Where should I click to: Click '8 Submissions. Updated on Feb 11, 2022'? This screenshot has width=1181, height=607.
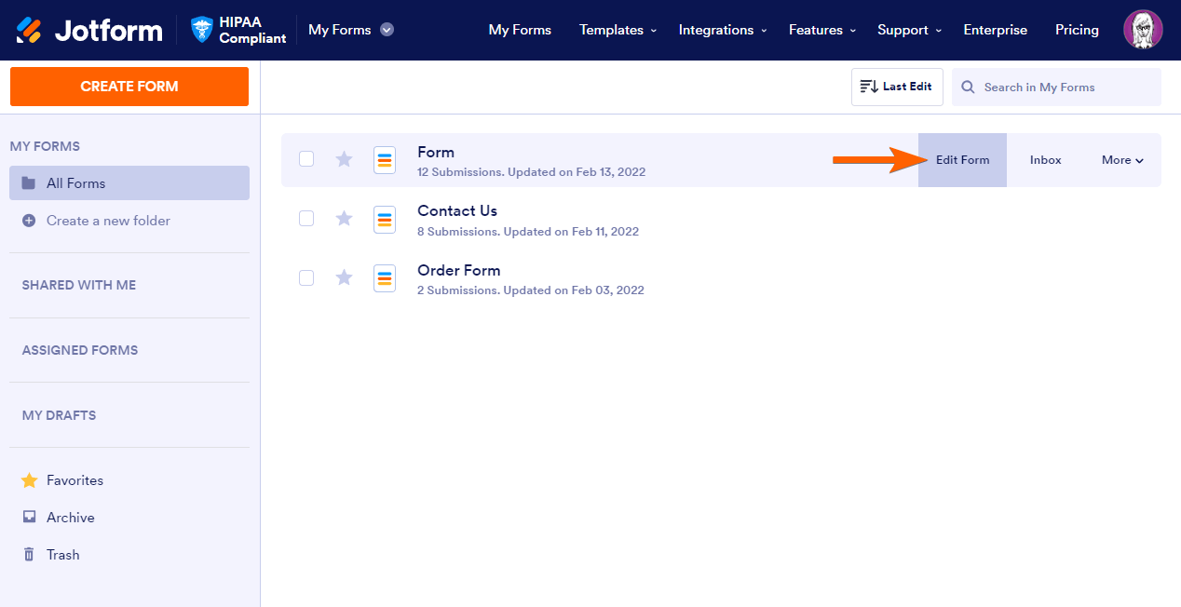tap(528, 232)
